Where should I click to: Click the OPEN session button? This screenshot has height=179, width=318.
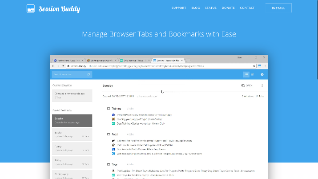click(x=247, y=85)
